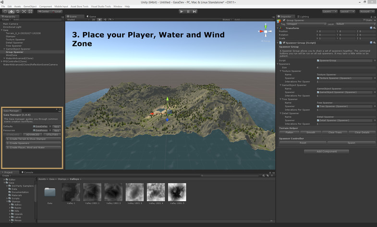
Task: Open the Layers dropdown
Action: (329, 11)
